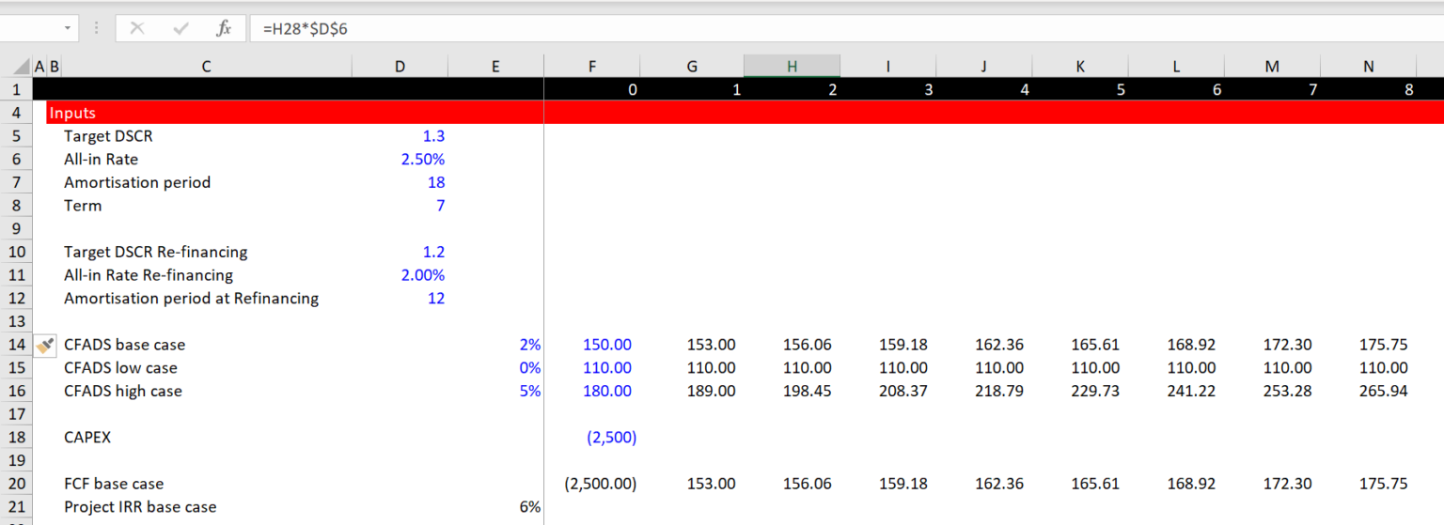1444x525 pixels.
Task: Select row 14 header
Action: [16, 345]
